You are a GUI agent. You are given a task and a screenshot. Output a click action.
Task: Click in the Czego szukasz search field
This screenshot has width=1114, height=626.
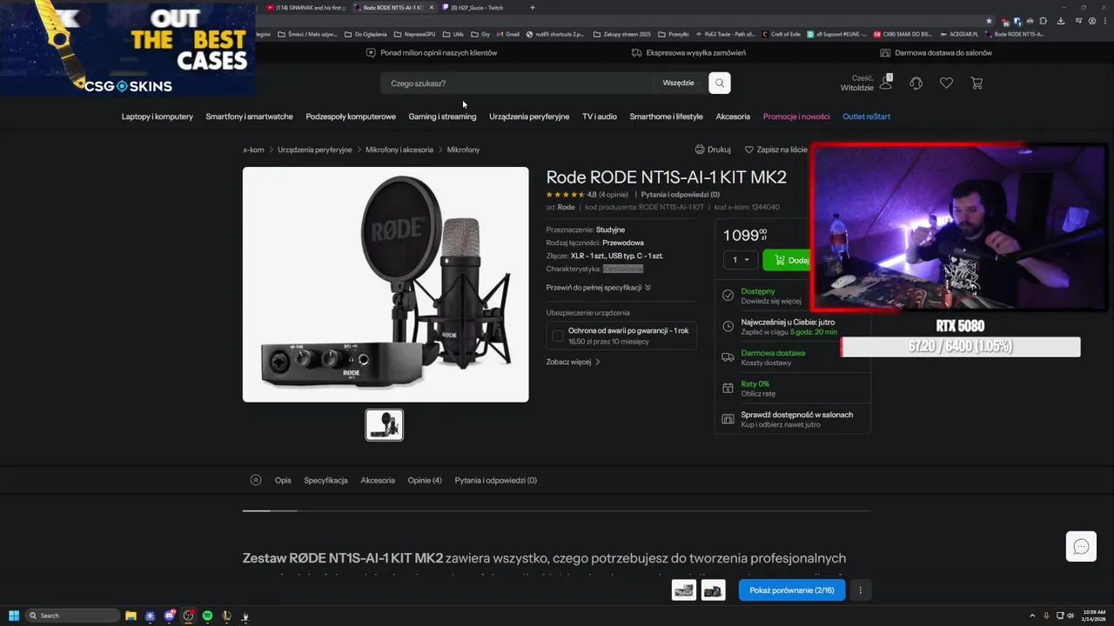(x=518, y=83)
